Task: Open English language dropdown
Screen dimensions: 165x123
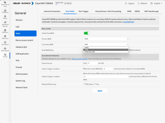Action: click(x=158, y=3)
